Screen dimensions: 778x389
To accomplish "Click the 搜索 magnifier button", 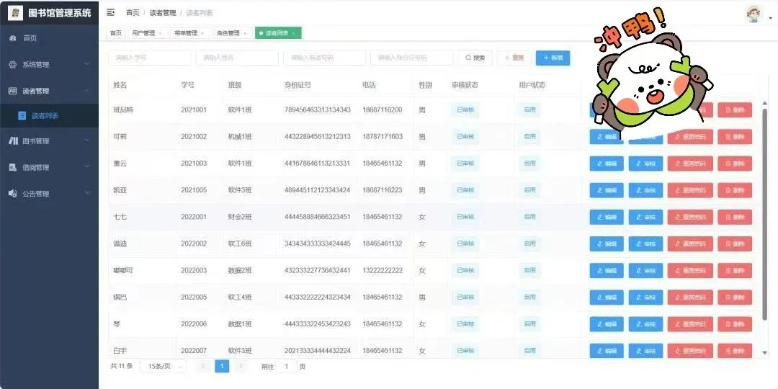I will coord(475,58).
